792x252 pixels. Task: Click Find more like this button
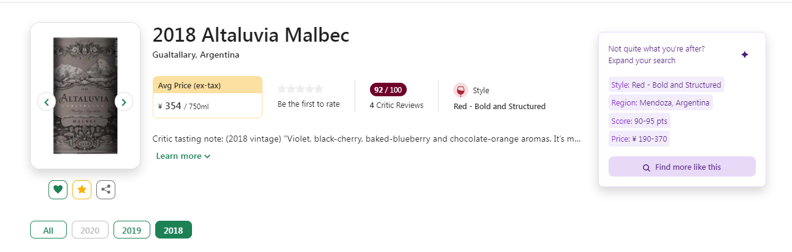(682, 167)
